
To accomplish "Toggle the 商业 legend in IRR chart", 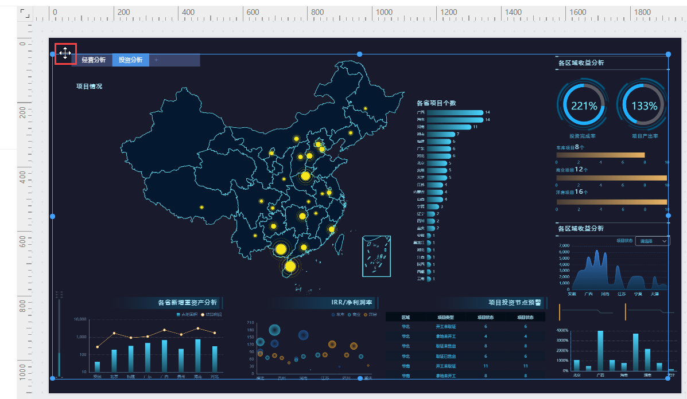I will click(354, 315).
